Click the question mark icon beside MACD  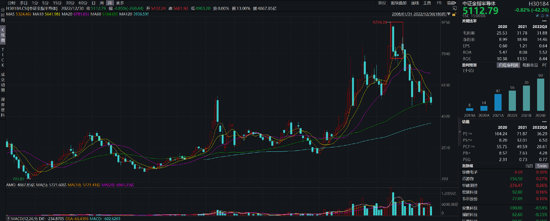point(8,219)
